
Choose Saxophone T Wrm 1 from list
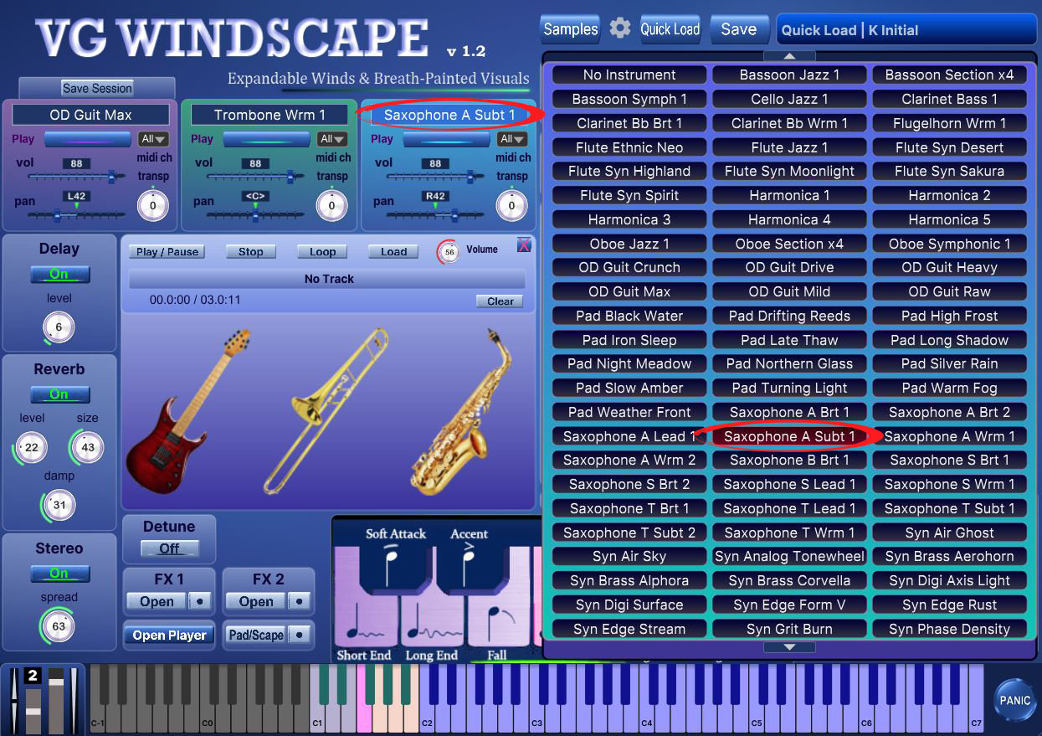(789, 533)
